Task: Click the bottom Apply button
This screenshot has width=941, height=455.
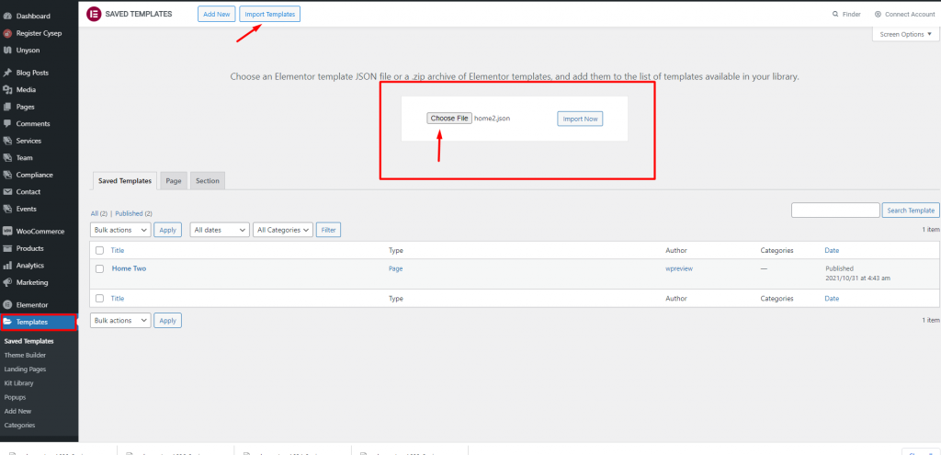Action: 168,321
